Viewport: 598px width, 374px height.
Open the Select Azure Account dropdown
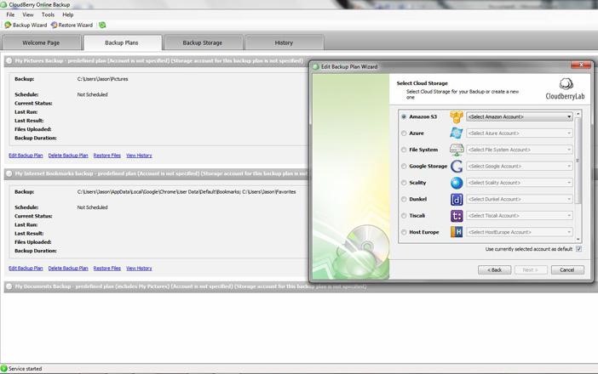(x=520, y=133)
